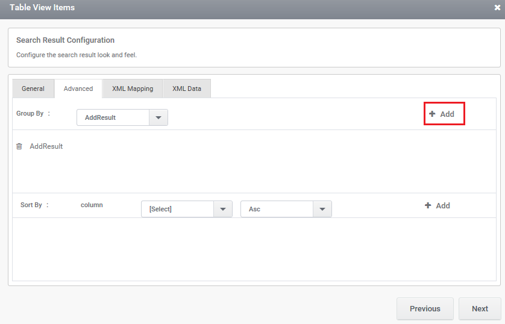Click the plus Add icon for Group By
This screenshot has width=505, height=324.
(x=432, y=114)
